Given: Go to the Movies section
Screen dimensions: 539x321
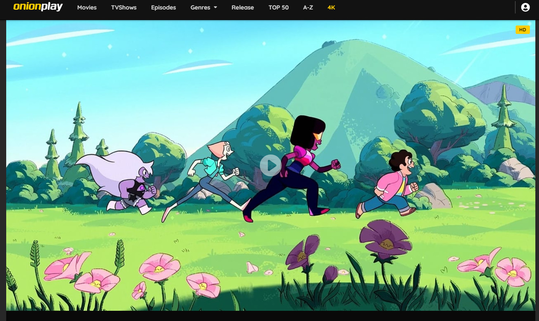Looking at the screenshot, I should click(x=87, y=7).
